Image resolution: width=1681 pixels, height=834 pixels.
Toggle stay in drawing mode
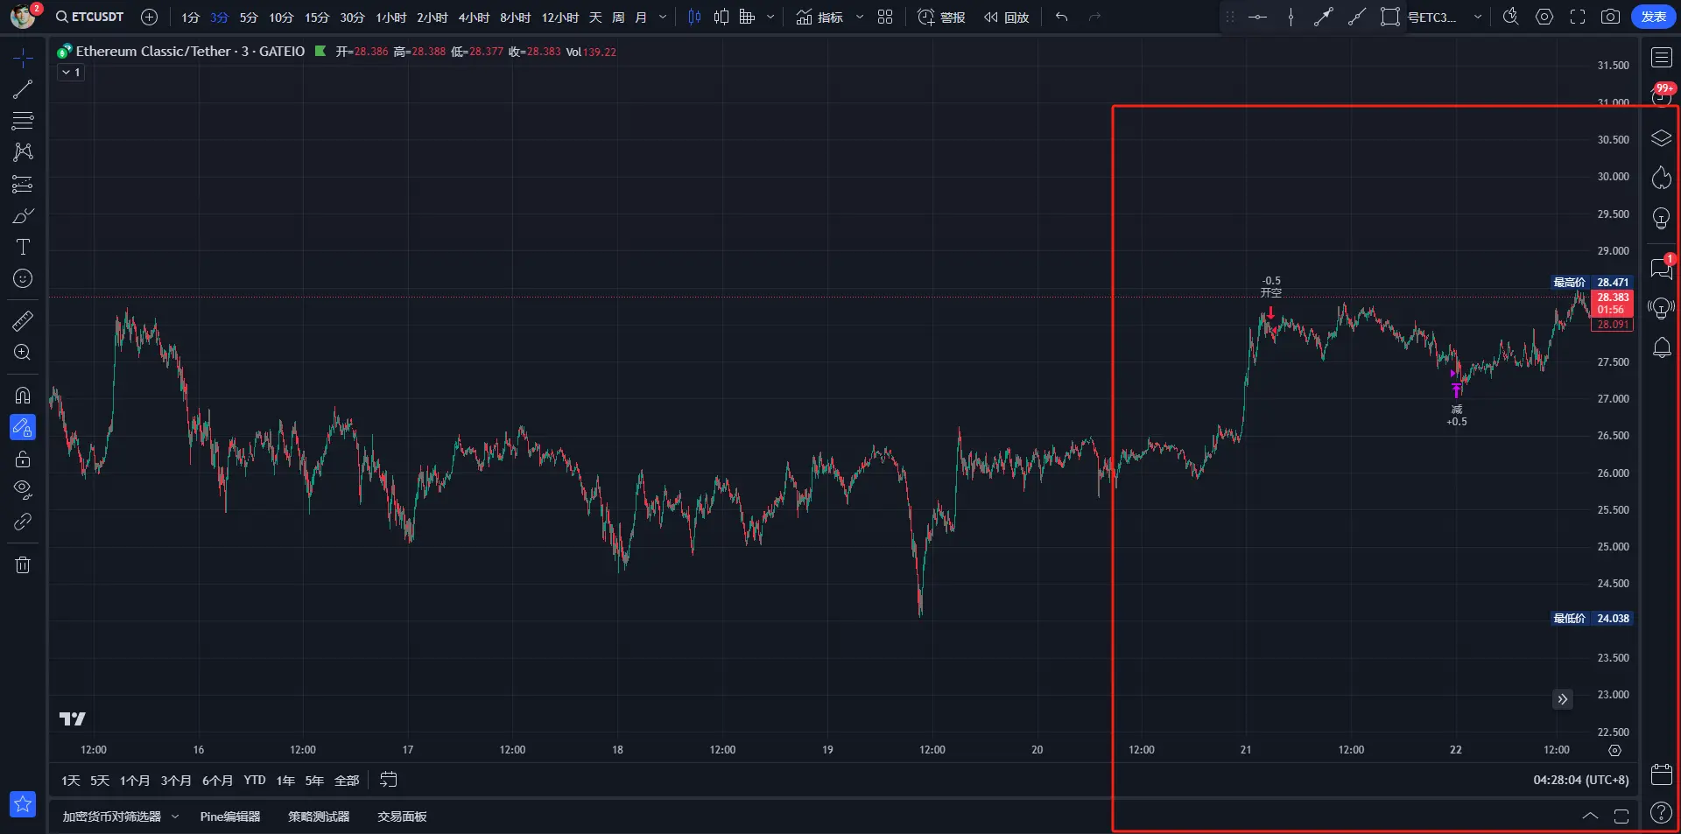click(23, 427)
